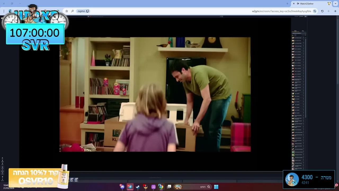
Task: Click the Chrome forward arrow
Action: pyautogui.click(x=329, y=11)
